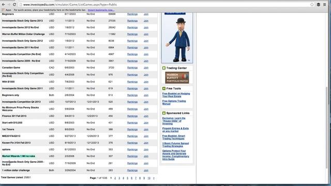Join MIE201FAll2013 game
The width and height of the screenshot is (331, 186).
pyautogui.click(x=146, y=136)
